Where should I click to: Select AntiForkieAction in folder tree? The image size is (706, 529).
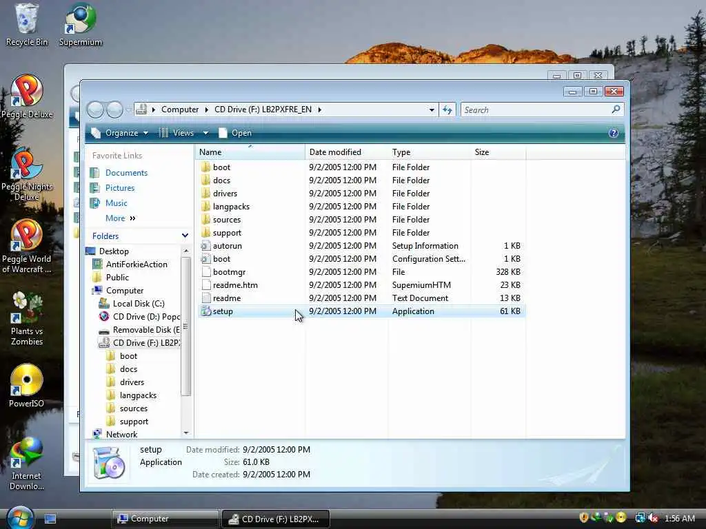(130, 264)
